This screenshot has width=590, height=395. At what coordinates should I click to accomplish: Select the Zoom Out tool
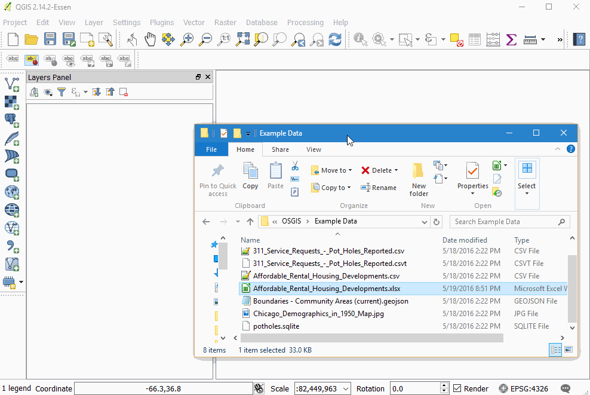click(205, 39)
